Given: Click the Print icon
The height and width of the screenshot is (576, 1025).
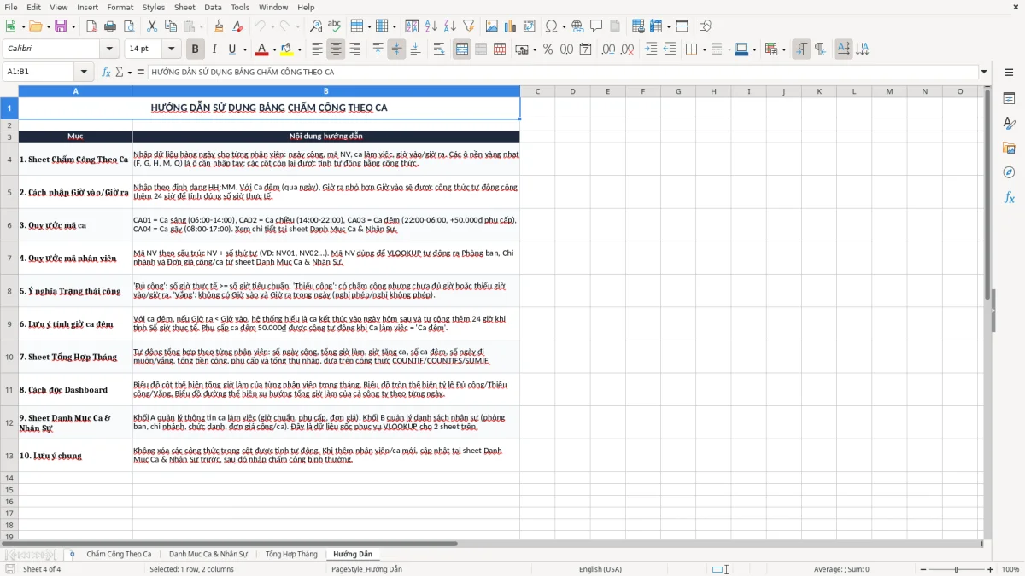Looking at the screenshot, I should point(110,26).
